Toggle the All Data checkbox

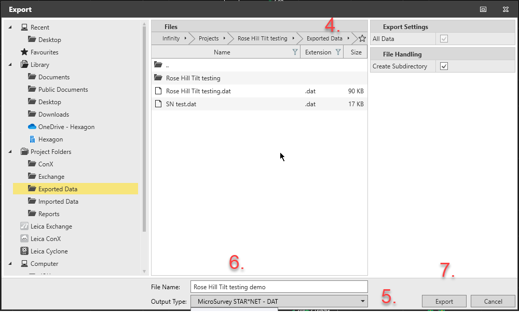coord(444,39)
